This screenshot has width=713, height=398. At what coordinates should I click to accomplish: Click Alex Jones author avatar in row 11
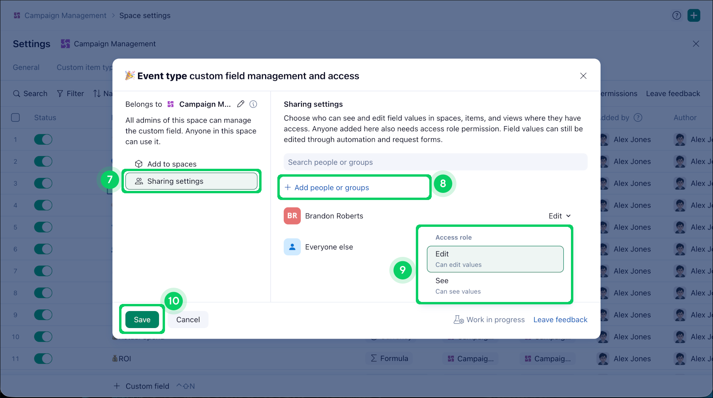(x=680, y=358)
